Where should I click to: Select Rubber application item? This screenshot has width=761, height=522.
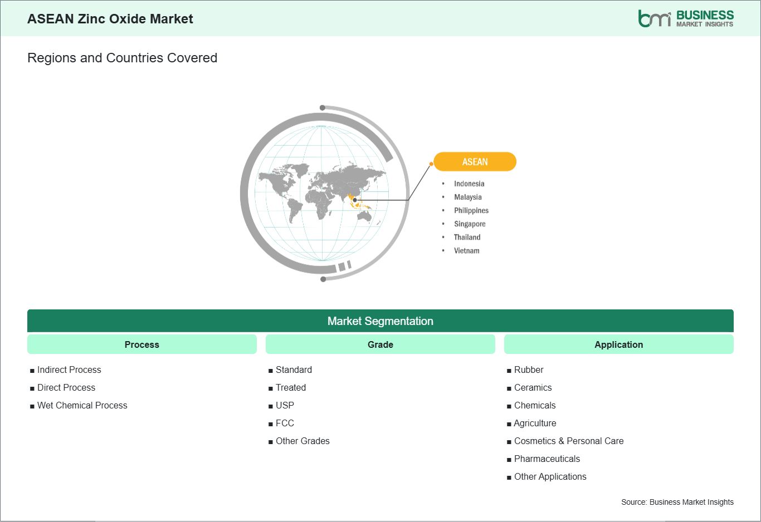pos(529,370)
